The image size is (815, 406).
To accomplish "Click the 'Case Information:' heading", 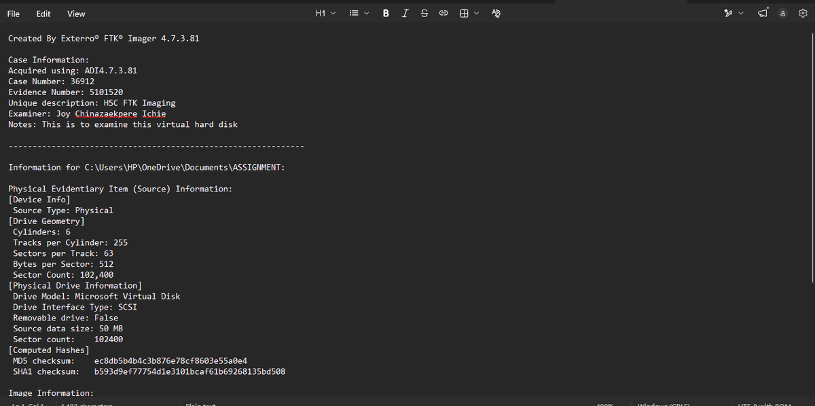I will [48, 60].
